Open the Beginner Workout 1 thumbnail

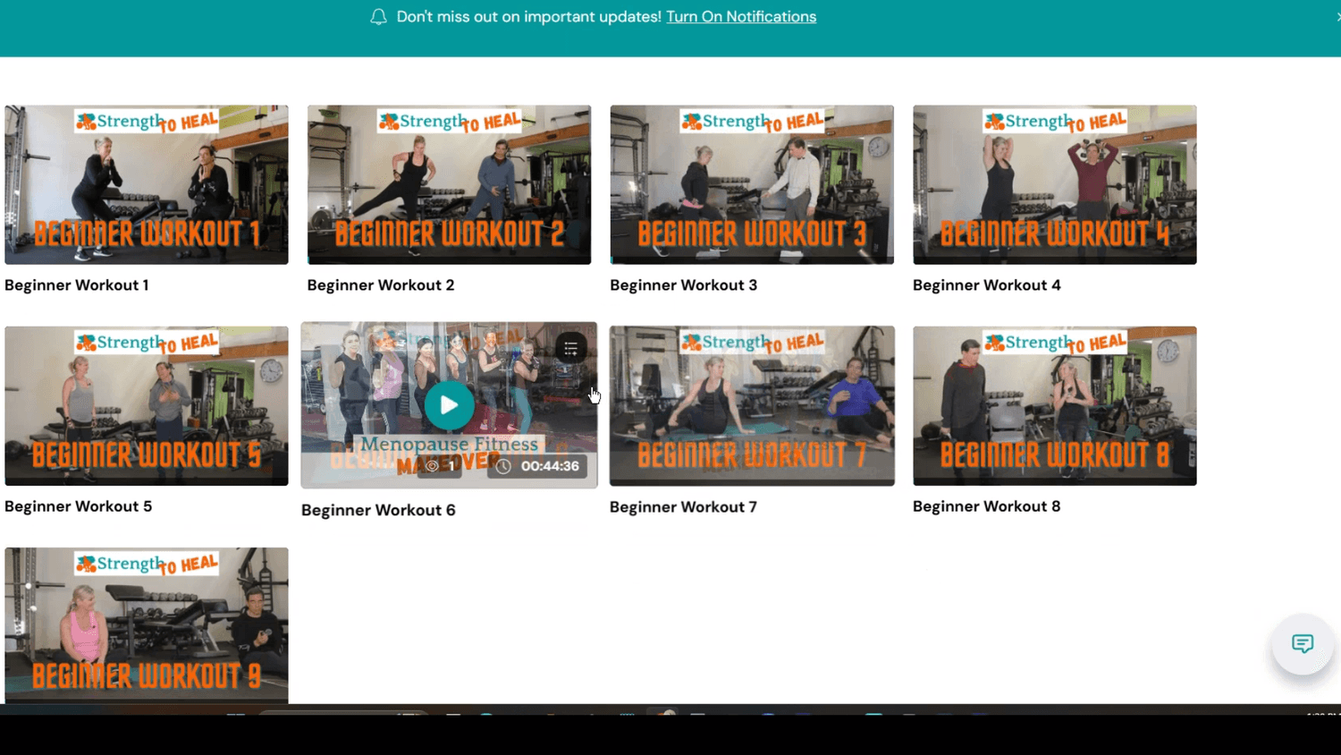[147, 184]
